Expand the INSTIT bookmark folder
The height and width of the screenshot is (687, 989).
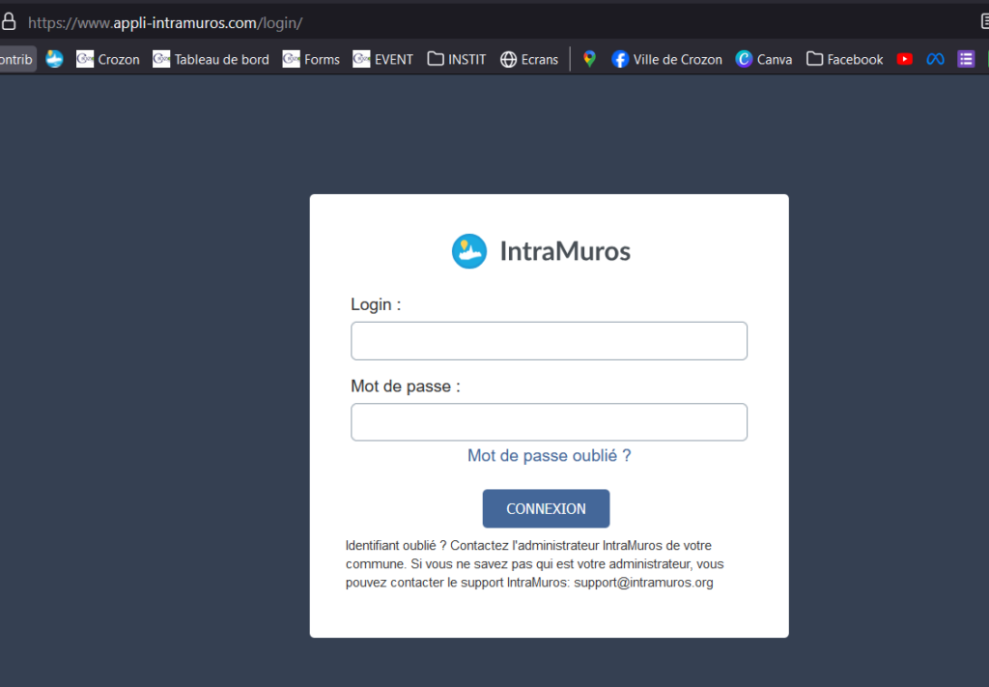point(456,59)
